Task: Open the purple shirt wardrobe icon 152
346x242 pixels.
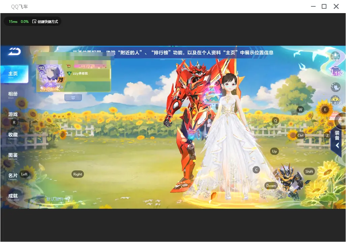Action: [x=336, y=71]
